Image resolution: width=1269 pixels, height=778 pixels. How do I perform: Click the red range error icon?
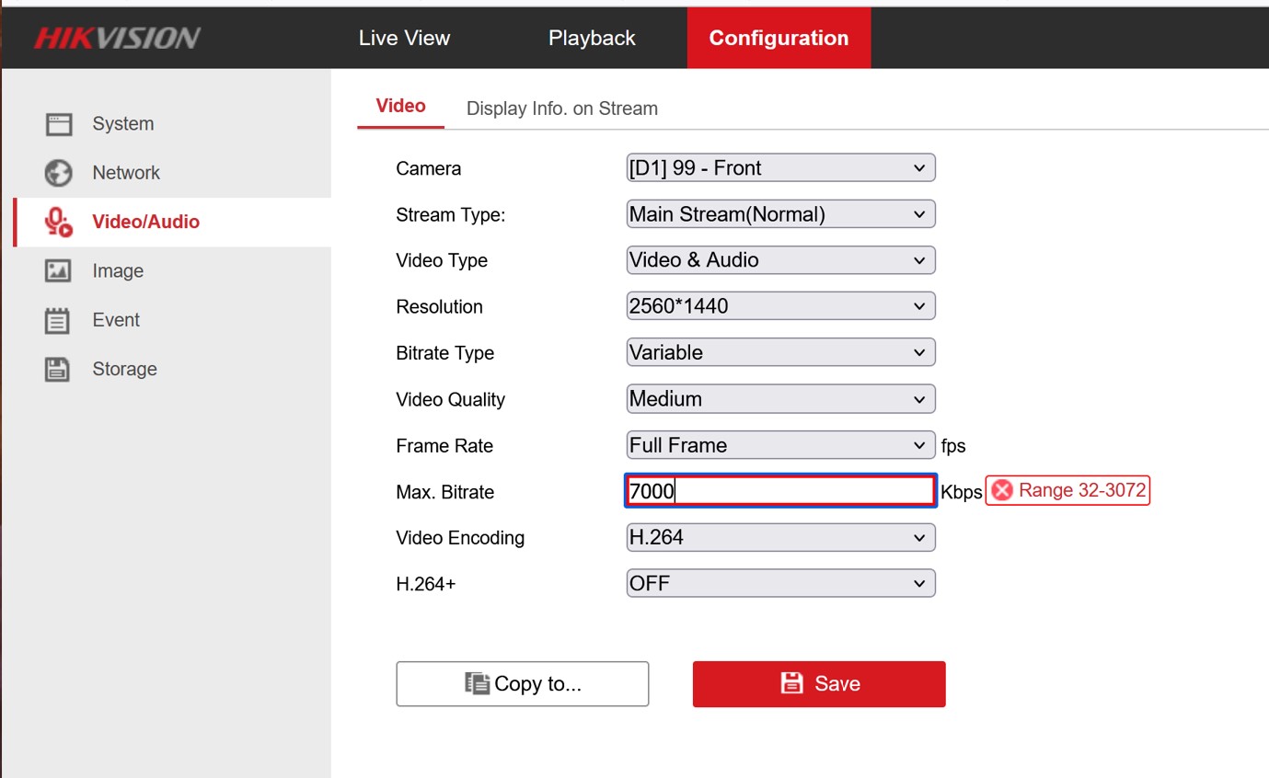[x=1002, y=491]
